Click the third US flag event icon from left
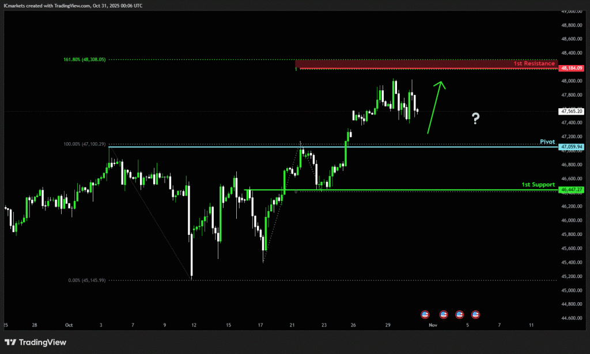Viewport: 590px width, 354px height. coord(460,314)
